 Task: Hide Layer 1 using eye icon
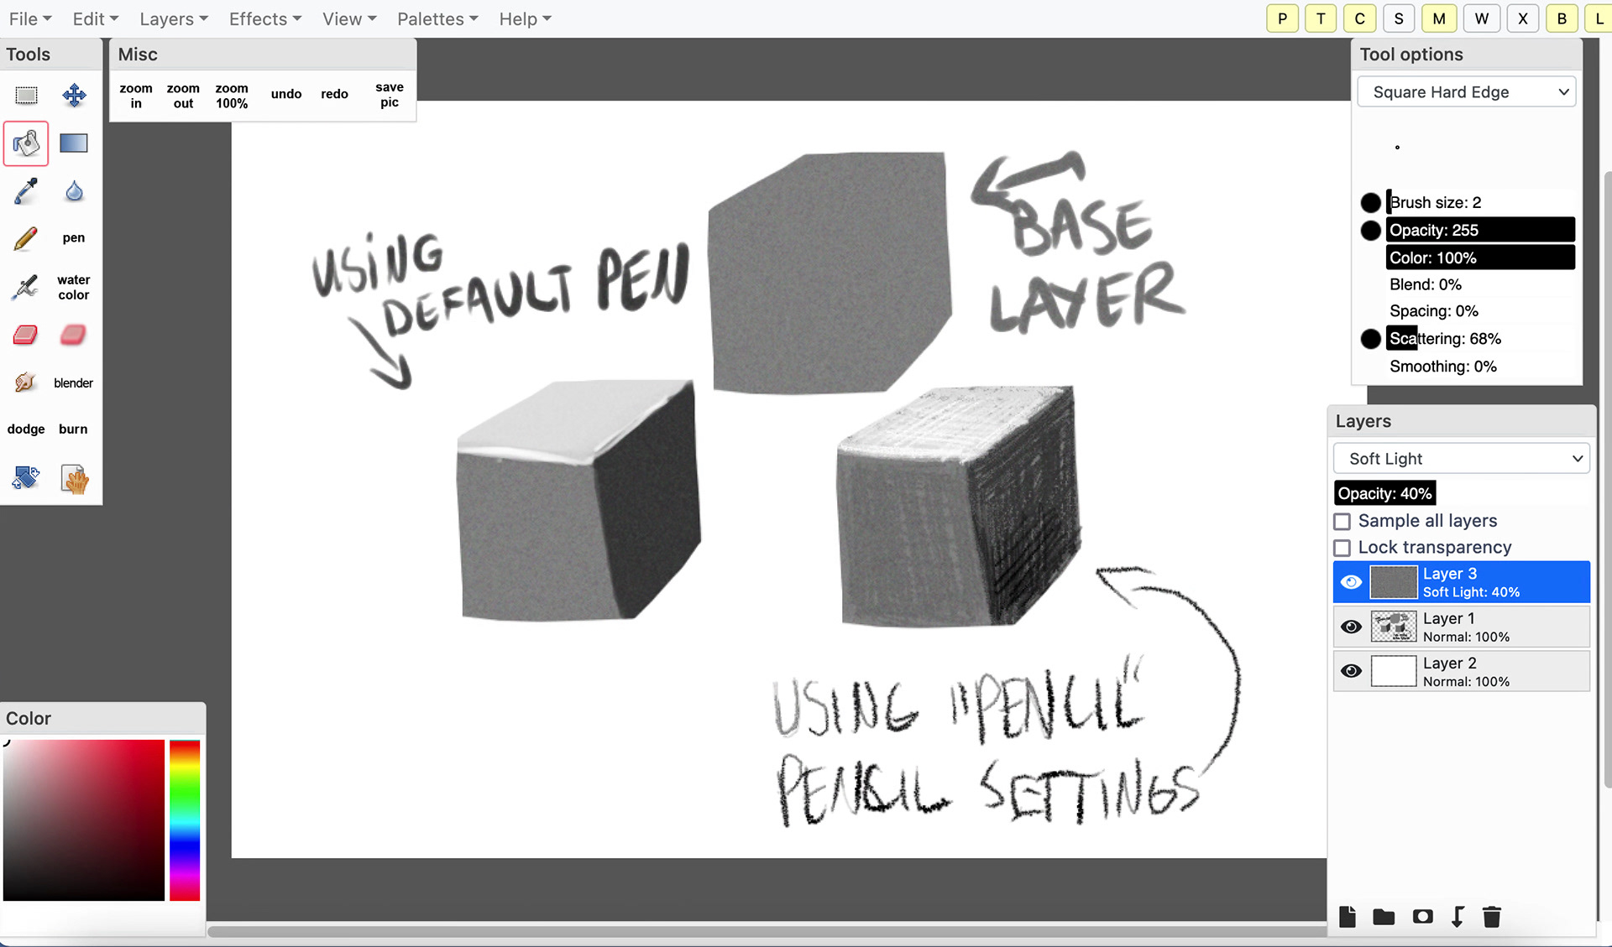click(1351, 627)
